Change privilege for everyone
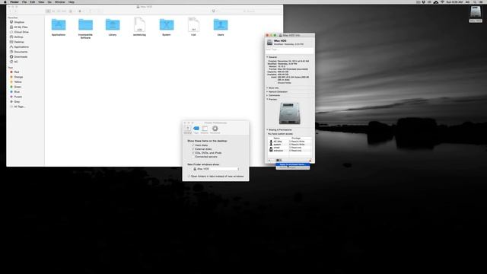 [x=296, y=151]
